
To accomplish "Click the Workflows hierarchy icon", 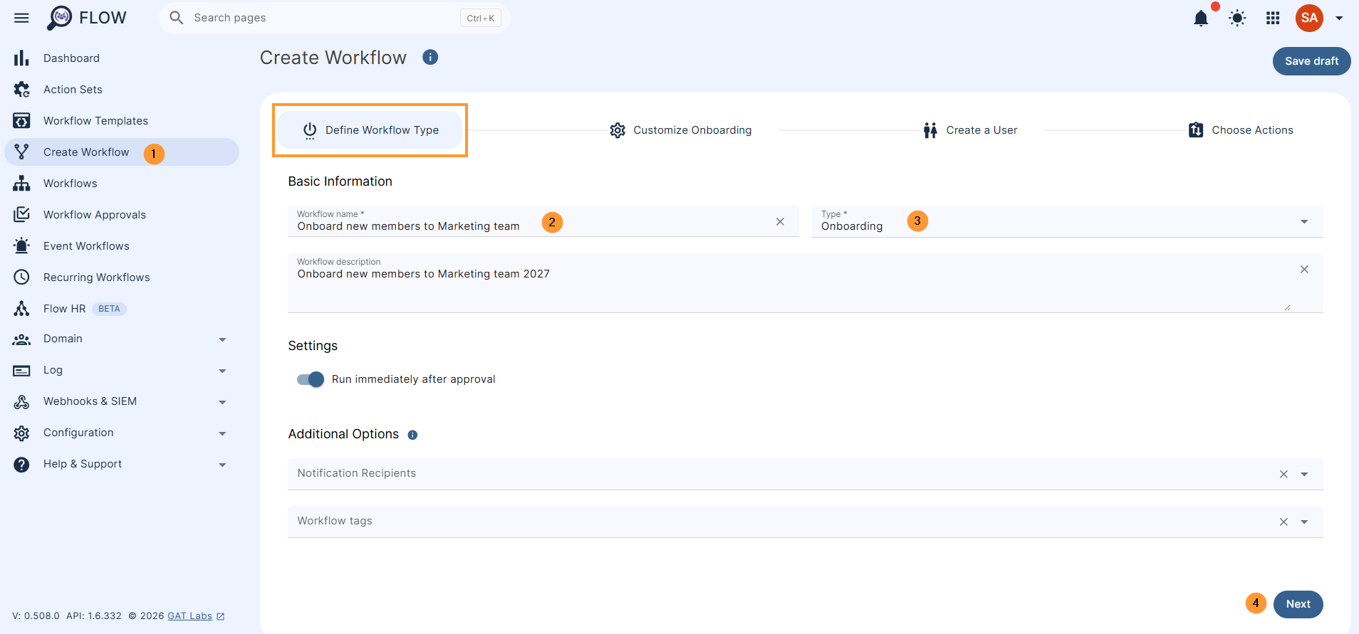I will [x=21, y=184].
